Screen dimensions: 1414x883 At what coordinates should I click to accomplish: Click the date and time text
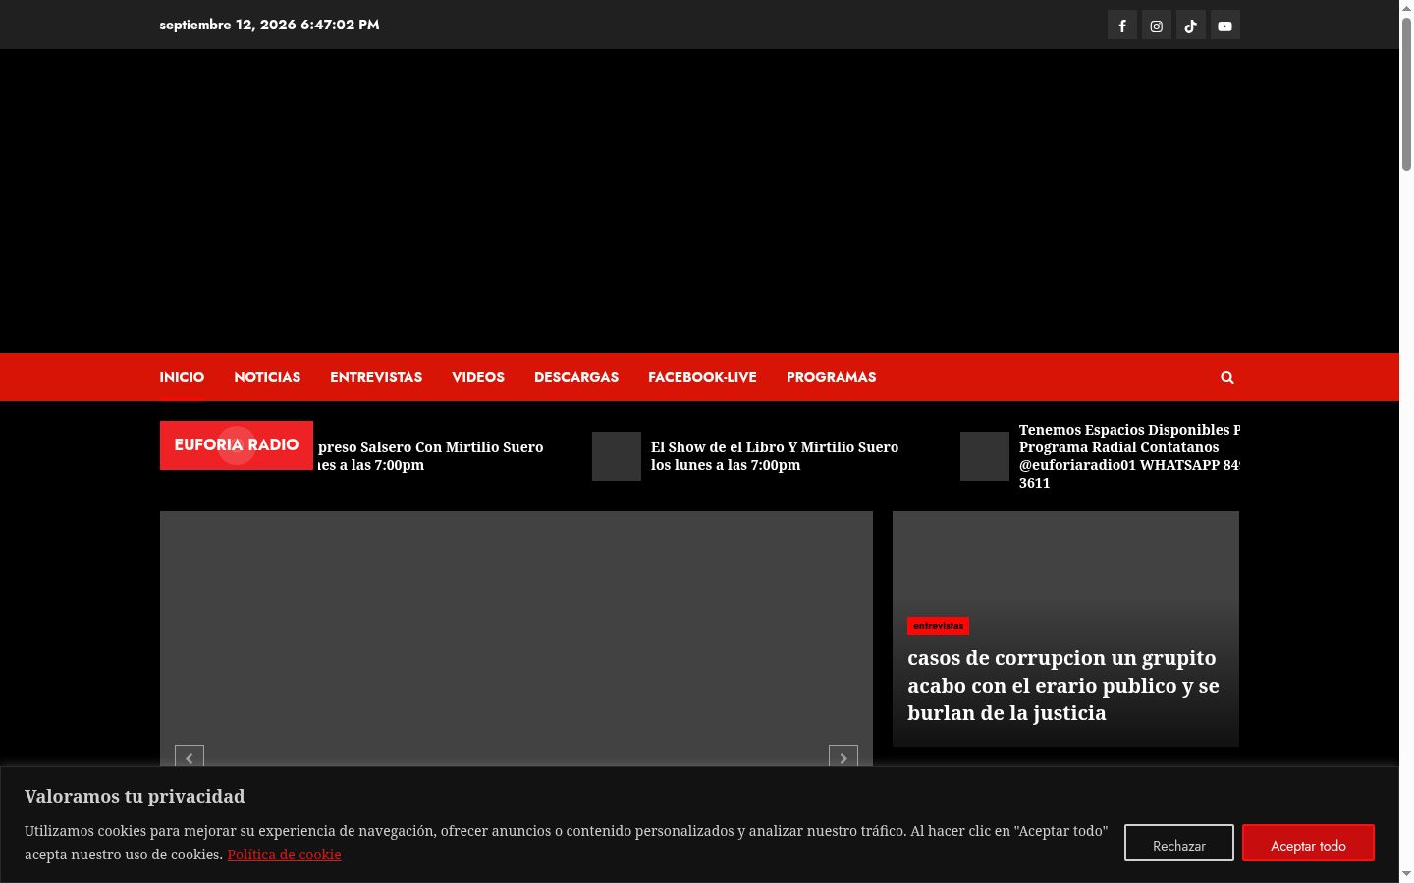click(269, 25)
